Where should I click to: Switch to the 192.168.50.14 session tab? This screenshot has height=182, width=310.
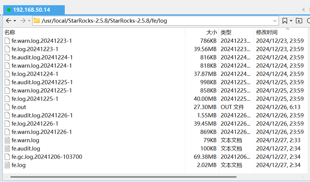[x=32, y=10]
